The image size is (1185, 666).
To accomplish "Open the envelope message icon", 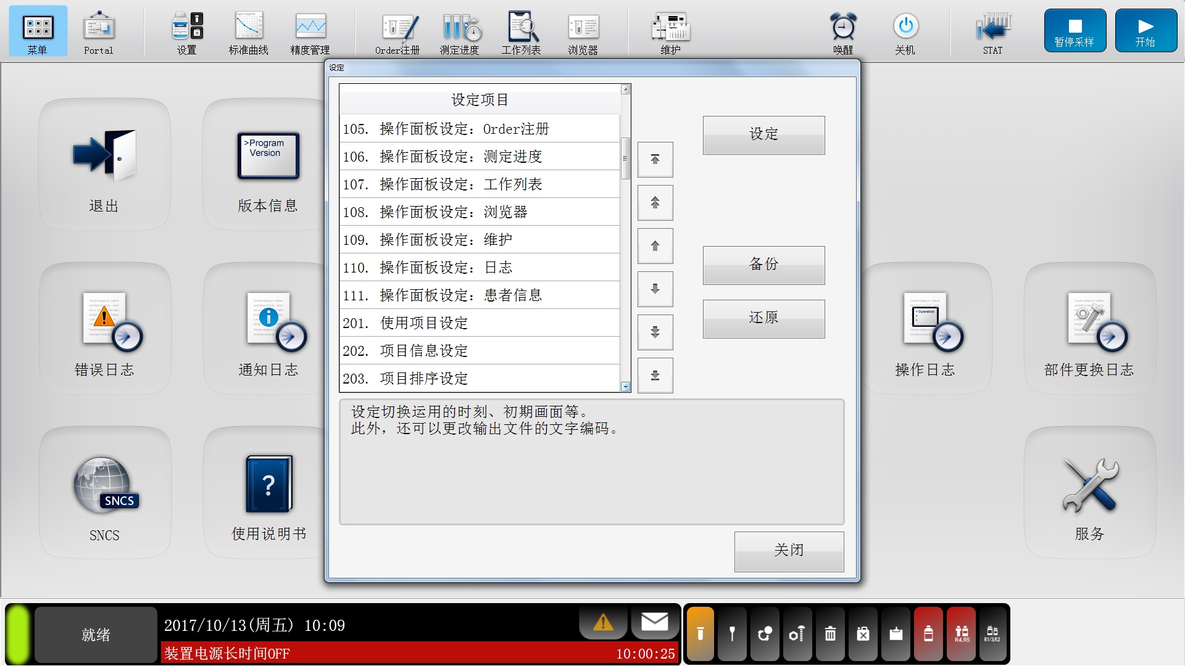I will point(654,622).
